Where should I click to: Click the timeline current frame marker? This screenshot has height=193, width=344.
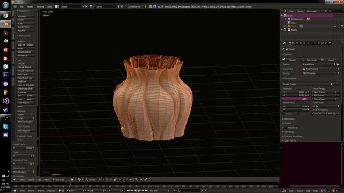pos(70,184)
